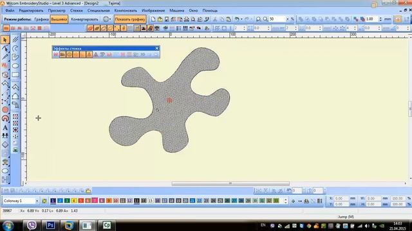Click the undo arrow icon
The image size is (412, 231).
[x=237, y=19]
